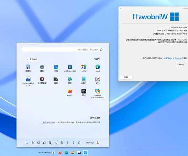This screenshot has width=188, height=156.
Task: Click the magnifier icon in the search box
Action: pyautogui.click(x=101, y=49)
